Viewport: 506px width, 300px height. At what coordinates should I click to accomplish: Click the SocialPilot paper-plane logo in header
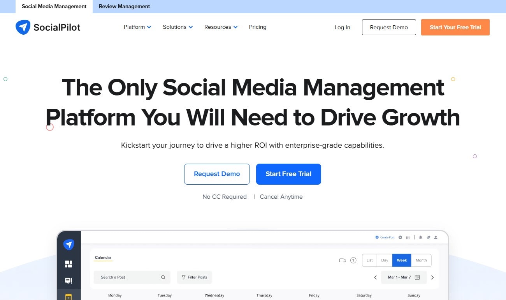23,27
